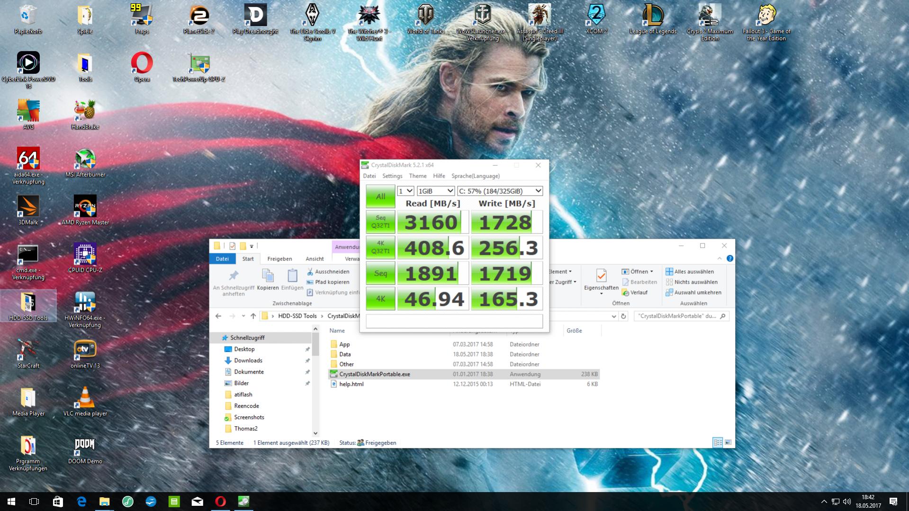
Task: Select CrystalDiskMarkPortable.exe in the file list
Action: 464,374
